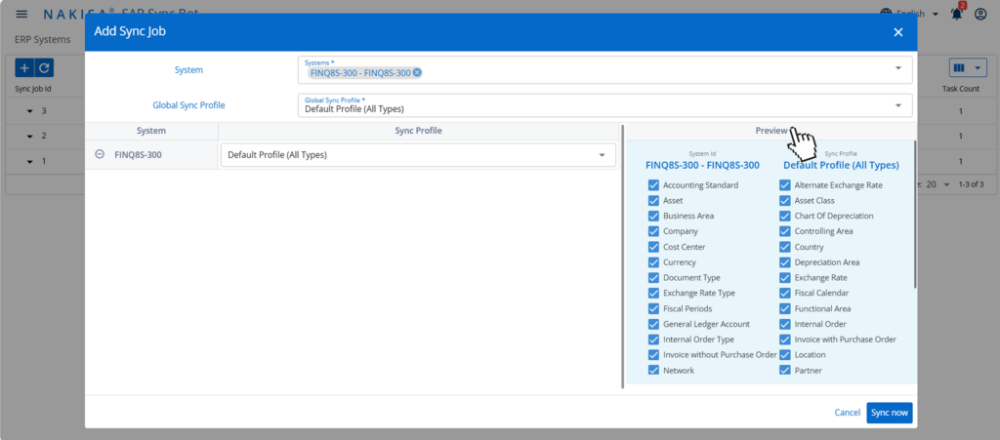Uncheck the Asset checkbox

(653, 201)
